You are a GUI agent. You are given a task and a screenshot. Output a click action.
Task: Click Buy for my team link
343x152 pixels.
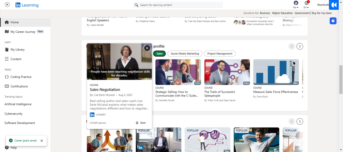[x=322, y=13]
